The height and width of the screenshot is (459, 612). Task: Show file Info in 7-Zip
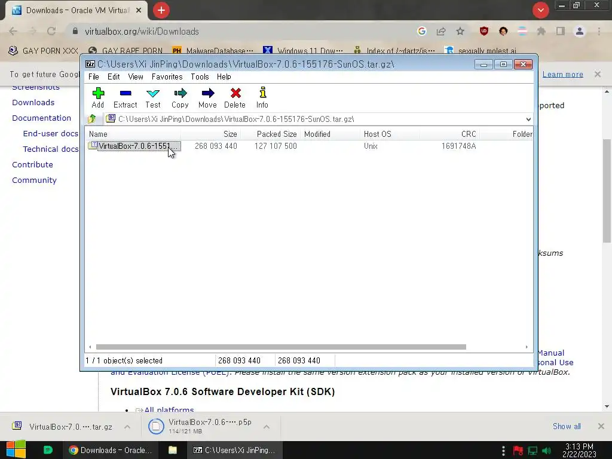pos(262,97)
